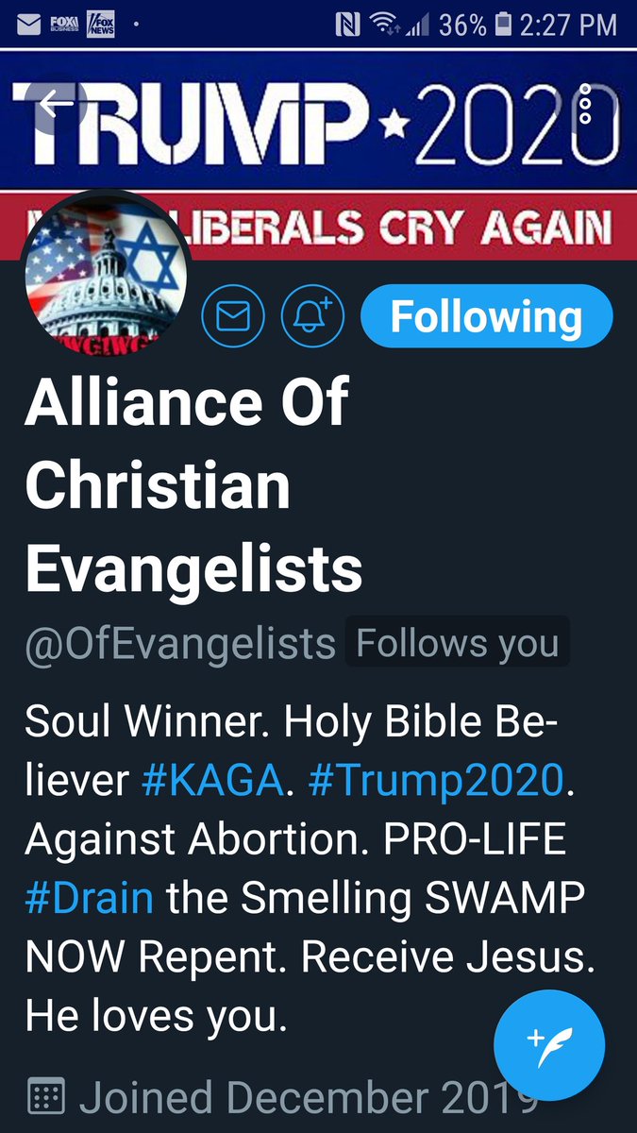The image size is (637, 1133).
Task: Tap the mail notification in status bar
Action: pyautogui.click(x=27, y=25)
